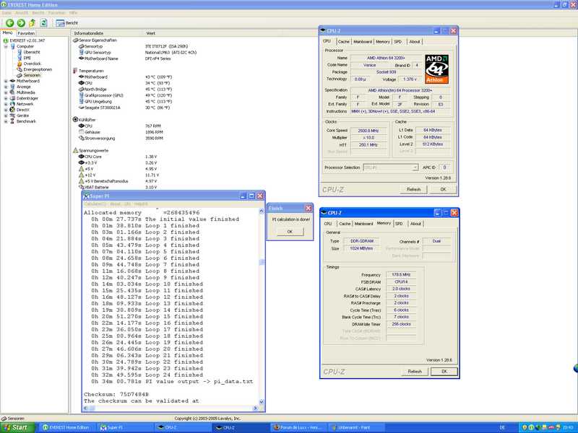Click Super PI vertical scrollbar up arrow
The width and height of the screenshot is (578, 433).
262,211
